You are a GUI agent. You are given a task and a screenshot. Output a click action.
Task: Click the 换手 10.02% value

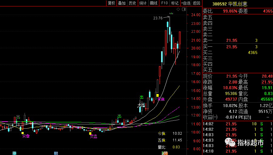click(x=230, y=106)
